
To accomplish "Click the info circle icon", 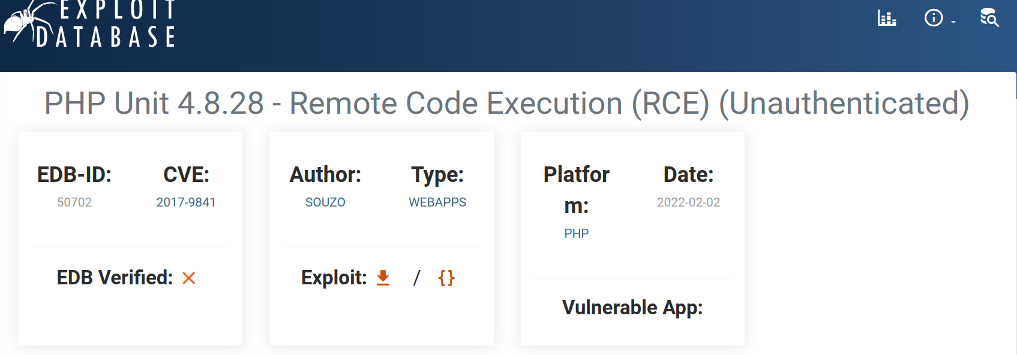I will tap(933, 18).
